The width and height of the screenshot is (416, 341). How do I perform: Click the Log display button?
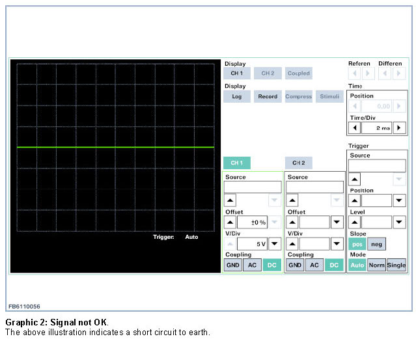click(236, 96)
